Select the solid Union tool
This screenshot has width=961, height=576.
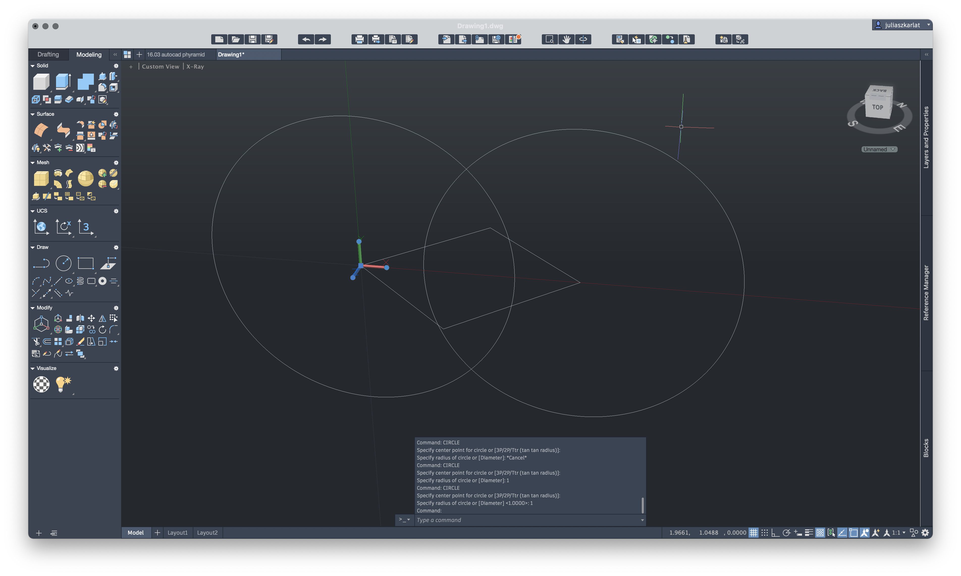click(x=85, y=82)
